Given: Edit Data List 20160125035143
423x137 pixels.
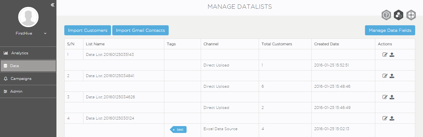Looking at the screenshot, I should pos(385,55).
